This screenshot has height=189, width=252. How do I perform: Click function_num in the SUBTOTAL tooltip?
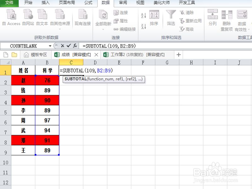tap(100, 79)
